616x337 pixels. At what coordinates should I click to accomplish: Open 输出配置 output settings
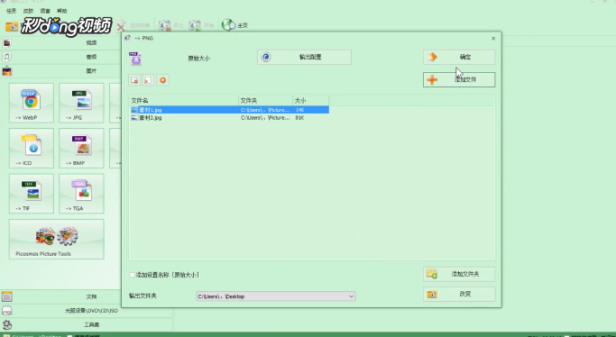point(305,57)
